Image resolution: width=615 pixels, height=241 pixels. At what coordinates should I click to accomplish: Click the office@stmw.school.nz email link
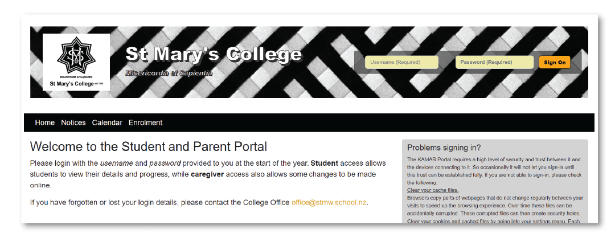[329, 202]
